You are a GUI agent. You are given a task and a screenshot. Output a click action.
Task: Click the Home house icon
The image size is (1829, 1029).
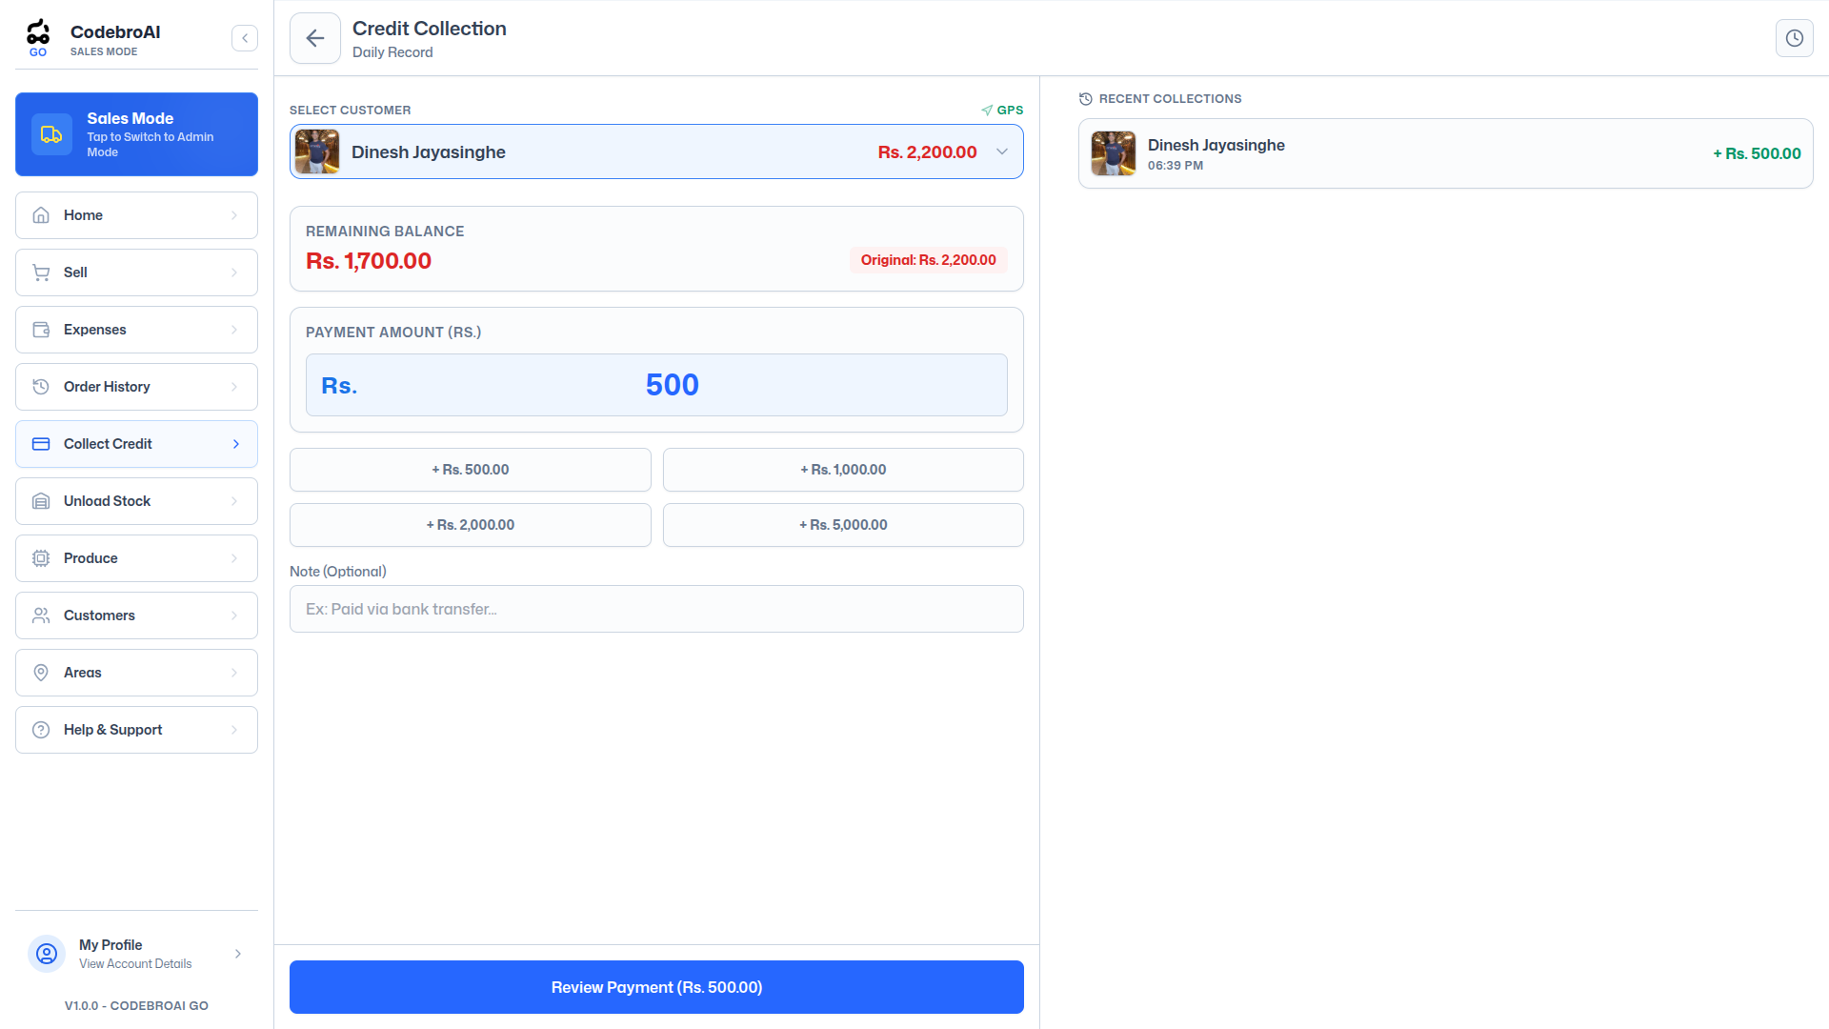click(x=41, y=215)
